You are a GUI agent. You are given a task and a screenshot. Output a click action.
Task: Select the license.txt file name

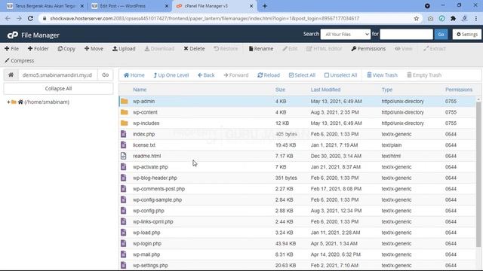144,145
